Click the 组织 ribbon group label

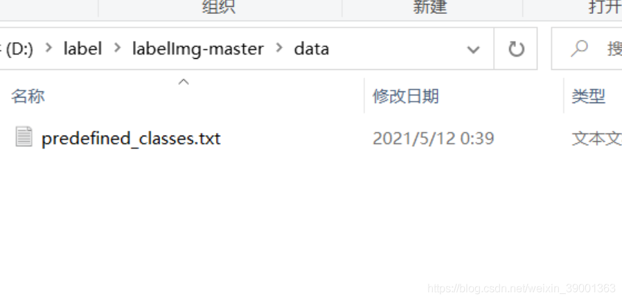(219, 7)
